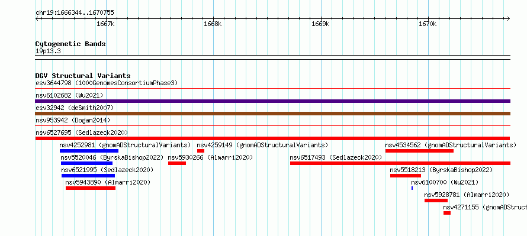Click the chr19:1666344..1670755 coordinate text
This screenshot has width=527, height=236.
(x=75, y=13)
